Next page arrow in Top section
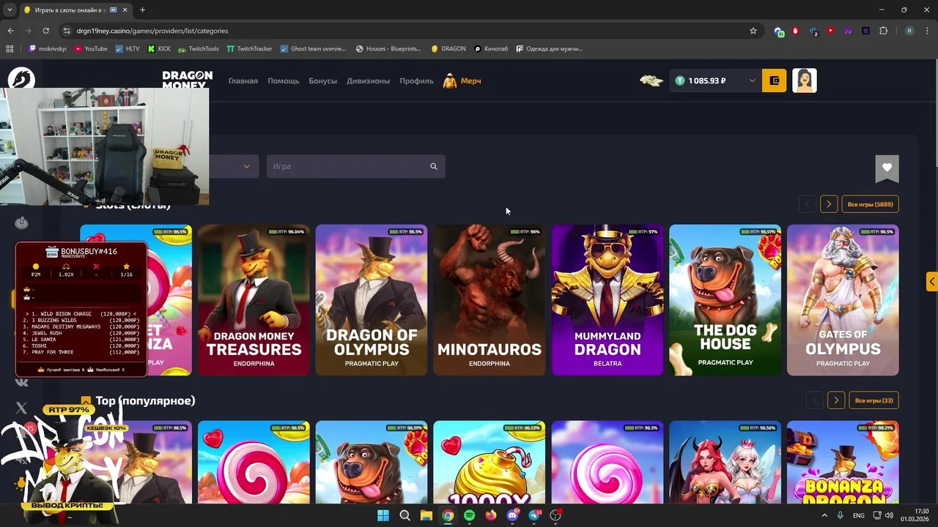The width and height of the screenshot is (938, 527). coord(836,400)
